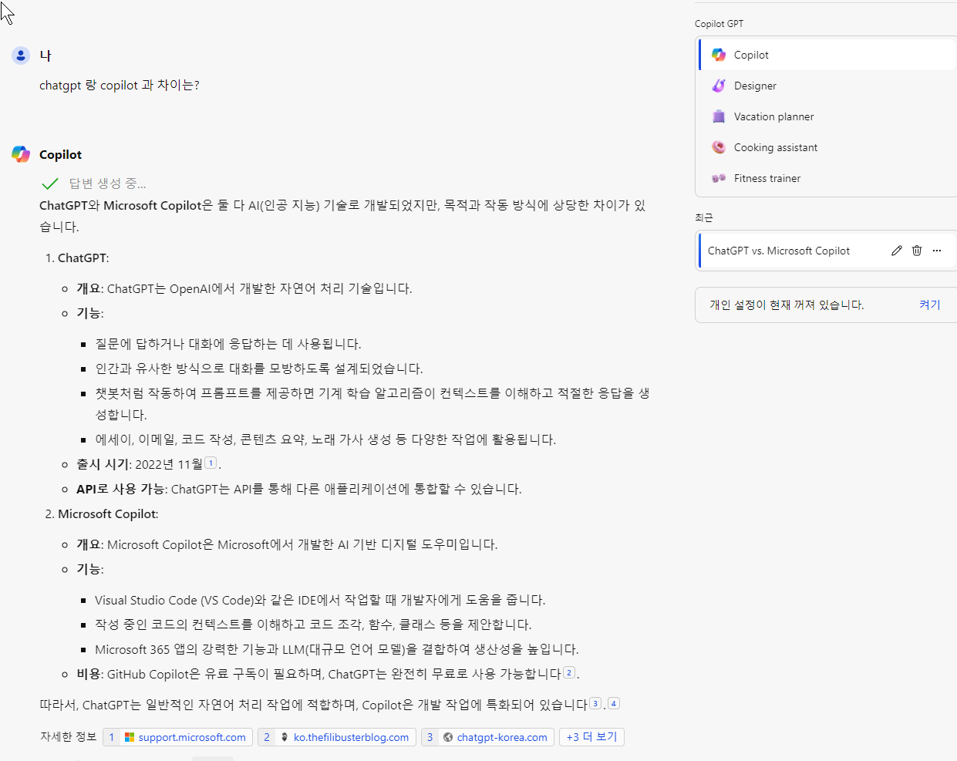The height and width of the screenshot is (761, 957).
Task: Click the globe icon in the chatgpt-korea.com source
Action: (448, 737)
